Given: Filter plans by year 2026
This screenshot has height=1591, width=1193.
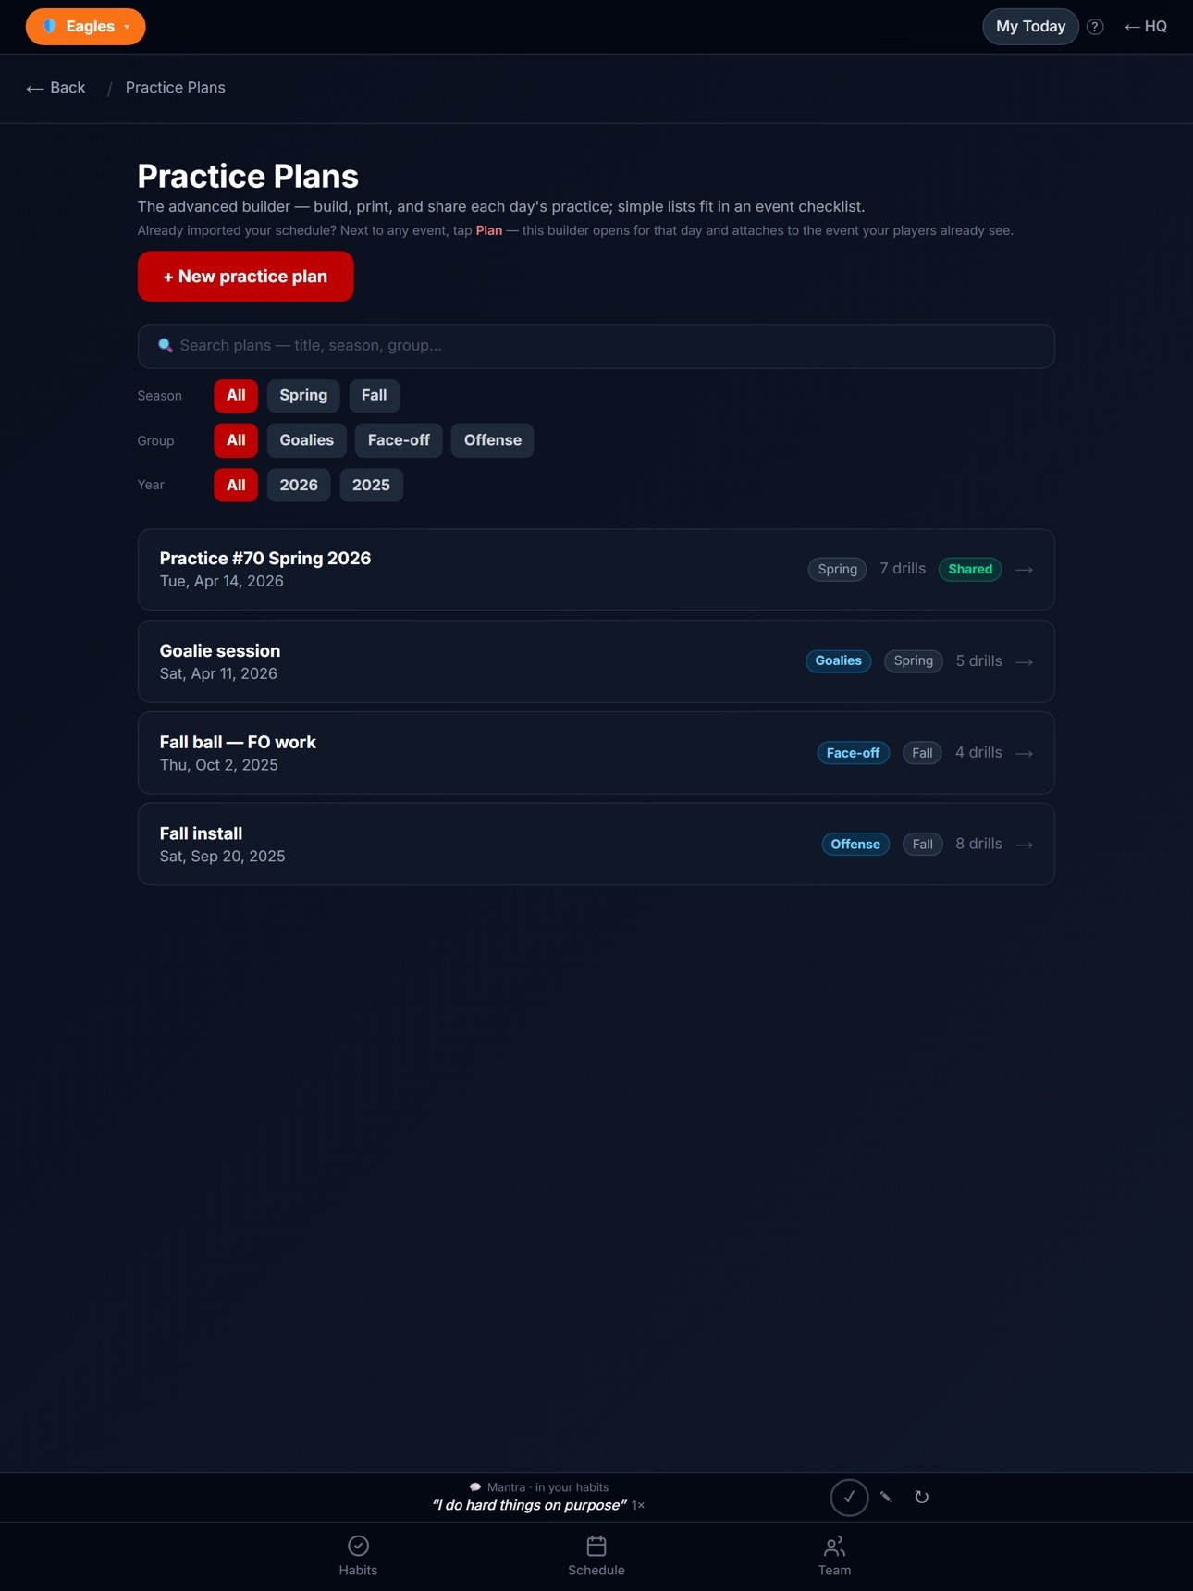Looking at the screenshot, I should pyautogui.click(x=299, y=485).
